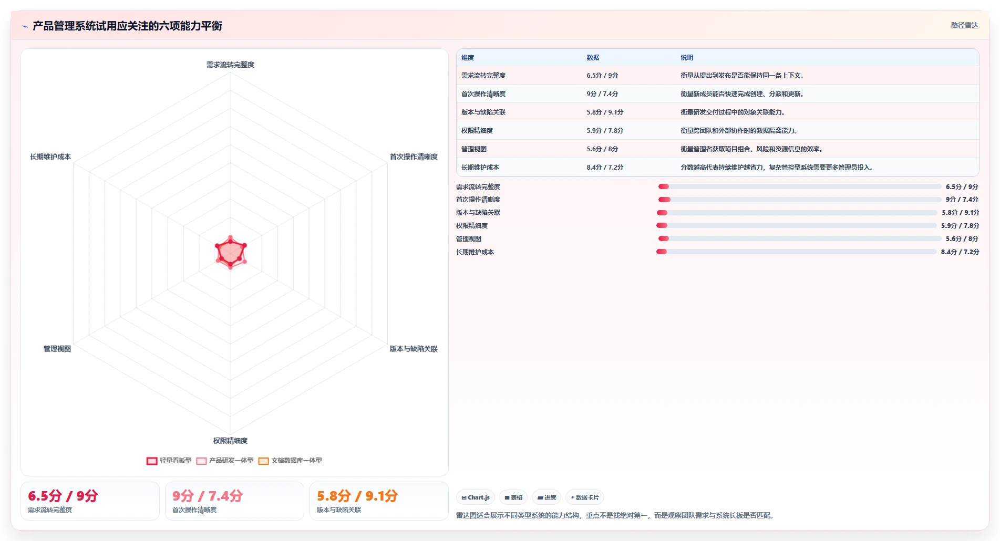Click the radar axis label 长期维护成本
This screenshot has height=541, width=1000.
(x=50, y=157)
